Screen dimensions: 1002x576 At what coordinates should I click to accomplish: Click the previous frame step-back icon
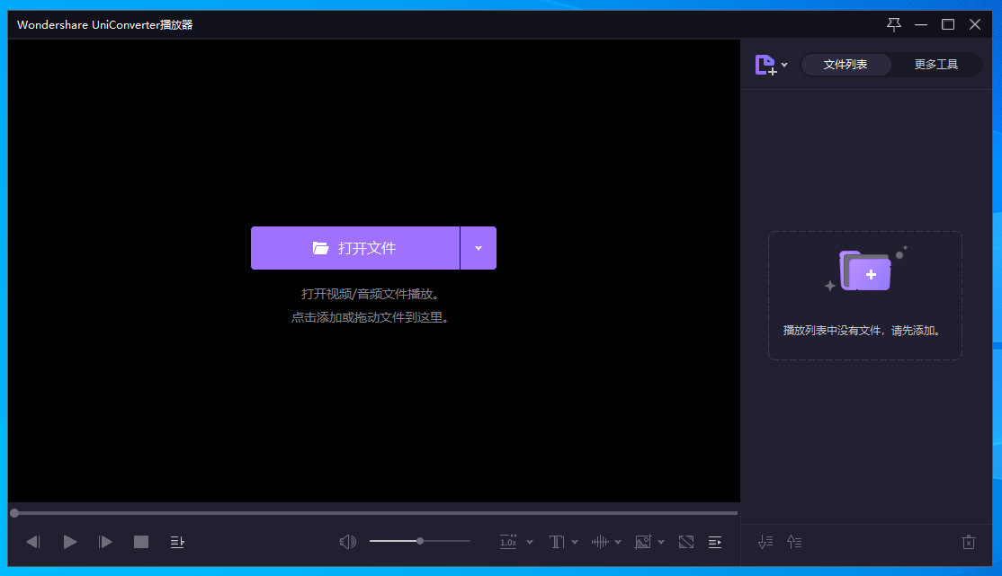click(33, 542)
